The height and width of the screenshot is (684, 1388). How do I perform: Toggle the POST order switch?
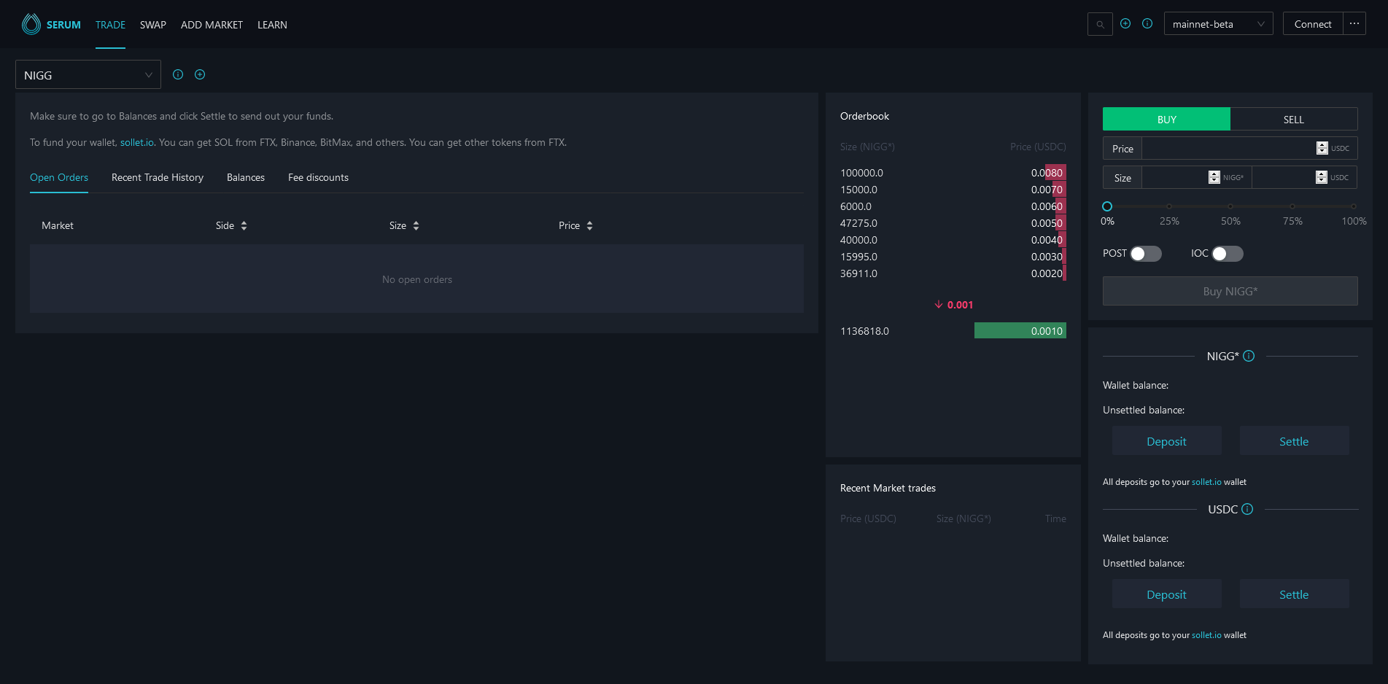pyautogui.click(x=1146, y=254)
